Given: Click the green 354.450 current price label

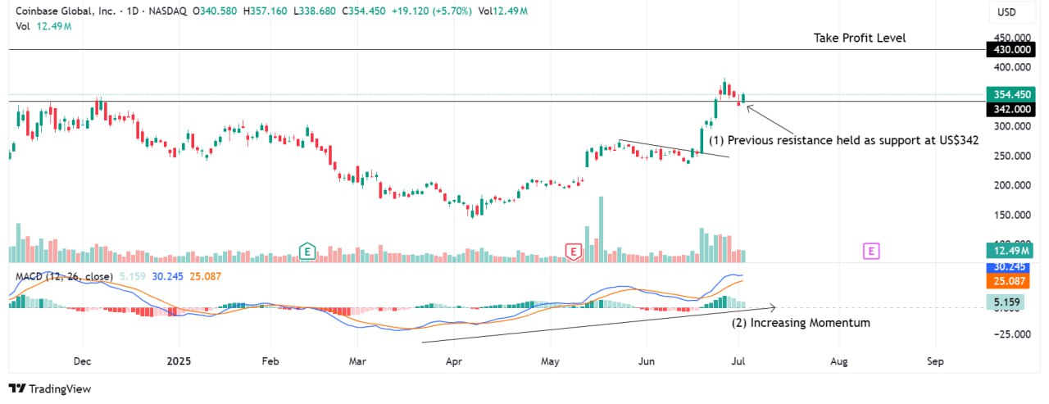Looking at the screenshot, I should click(1011, 95).
